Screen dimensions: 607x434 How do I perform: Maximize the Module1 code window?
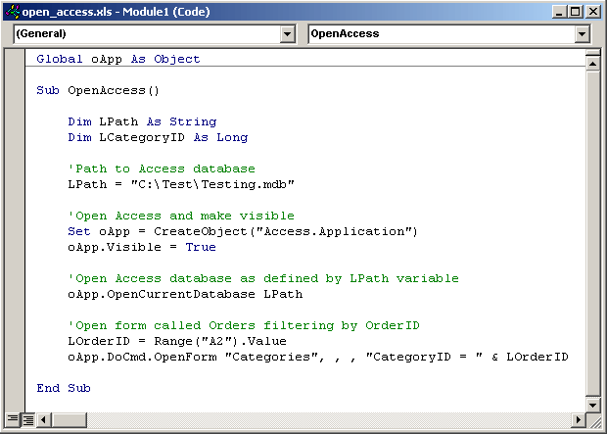click(x=576, y=12)
